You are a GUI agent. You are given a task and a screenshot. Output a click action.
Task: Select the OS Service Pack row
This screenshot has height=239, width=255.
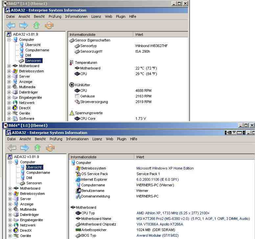118,174
